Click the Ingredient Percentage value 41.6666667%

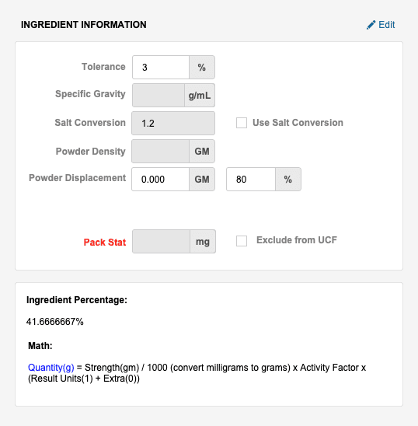point(55,322)
